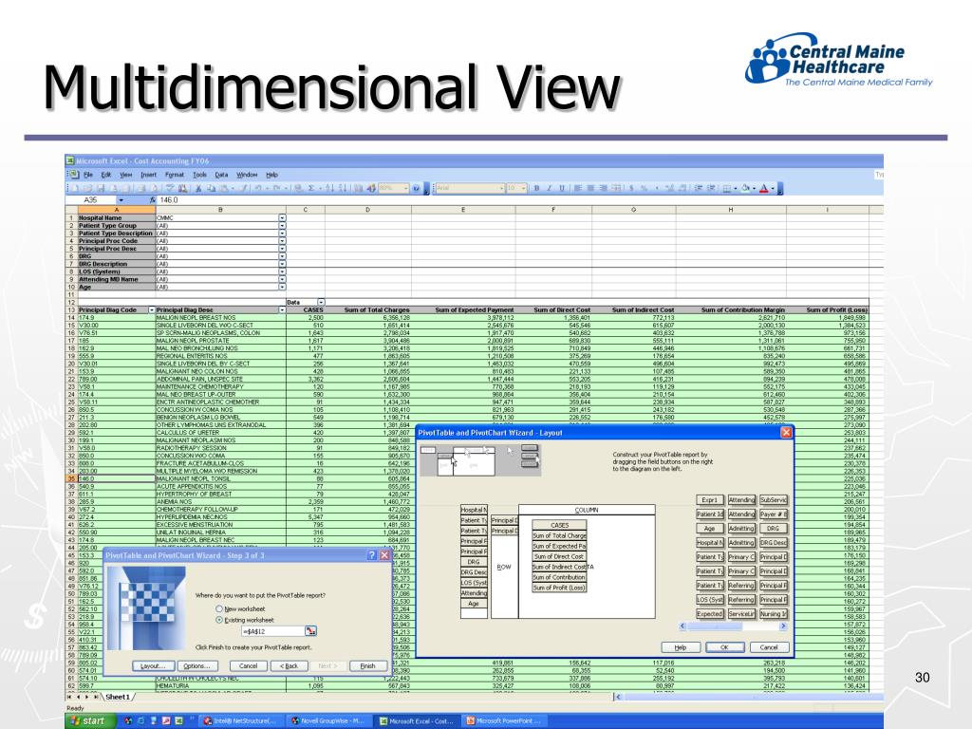Click the Percent Style icon
The height and width of the screenshot is (729, 972).
click(x=645, y=188)
